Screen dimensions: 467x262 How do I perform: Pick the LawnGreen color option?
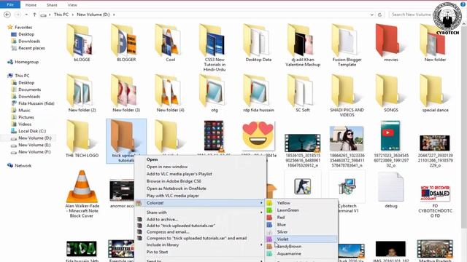click(301, 210)
